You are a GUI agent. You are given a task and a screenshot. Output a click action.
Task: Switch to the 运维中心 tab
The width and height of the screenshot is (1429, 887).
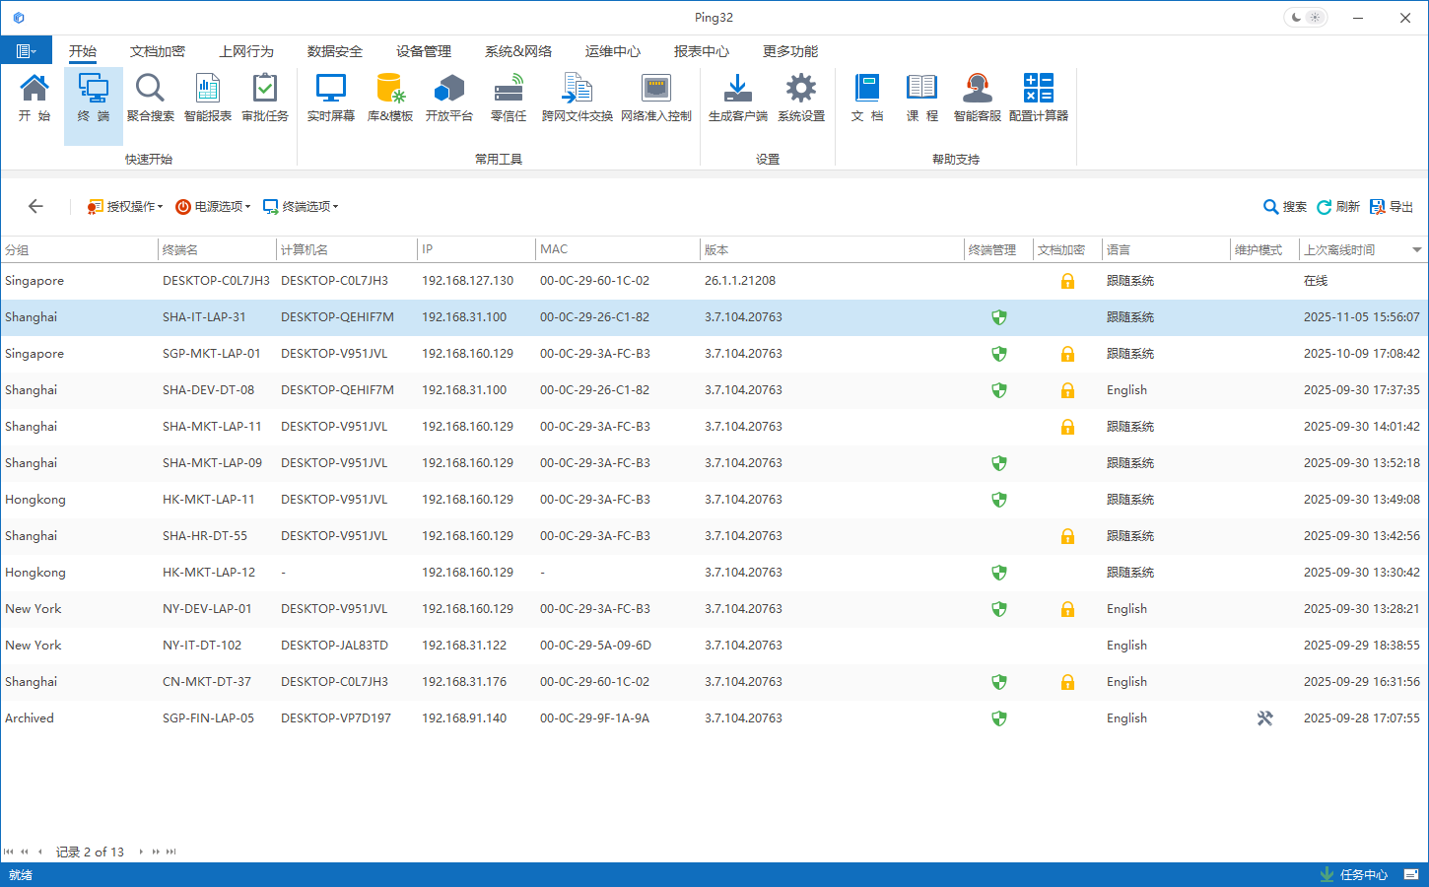(x=612, y=51)
